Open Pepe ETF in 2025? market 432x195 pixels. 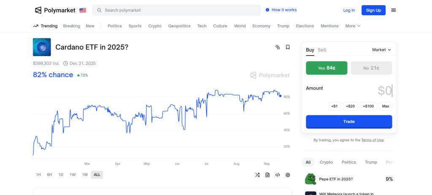tap(336, 179)
